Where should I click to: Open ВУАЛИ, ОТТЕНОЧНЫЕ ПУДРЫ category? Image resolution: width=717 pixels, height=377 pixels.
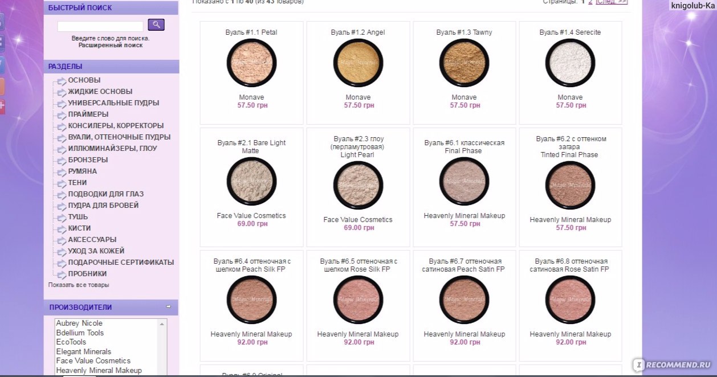pyautogui.click(x=119, y=137)
